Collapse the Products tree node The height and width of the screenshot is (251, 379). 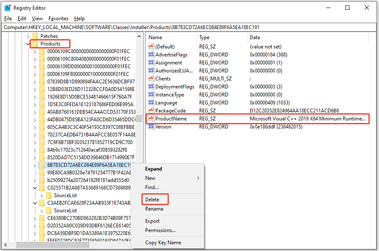(28, 44)
